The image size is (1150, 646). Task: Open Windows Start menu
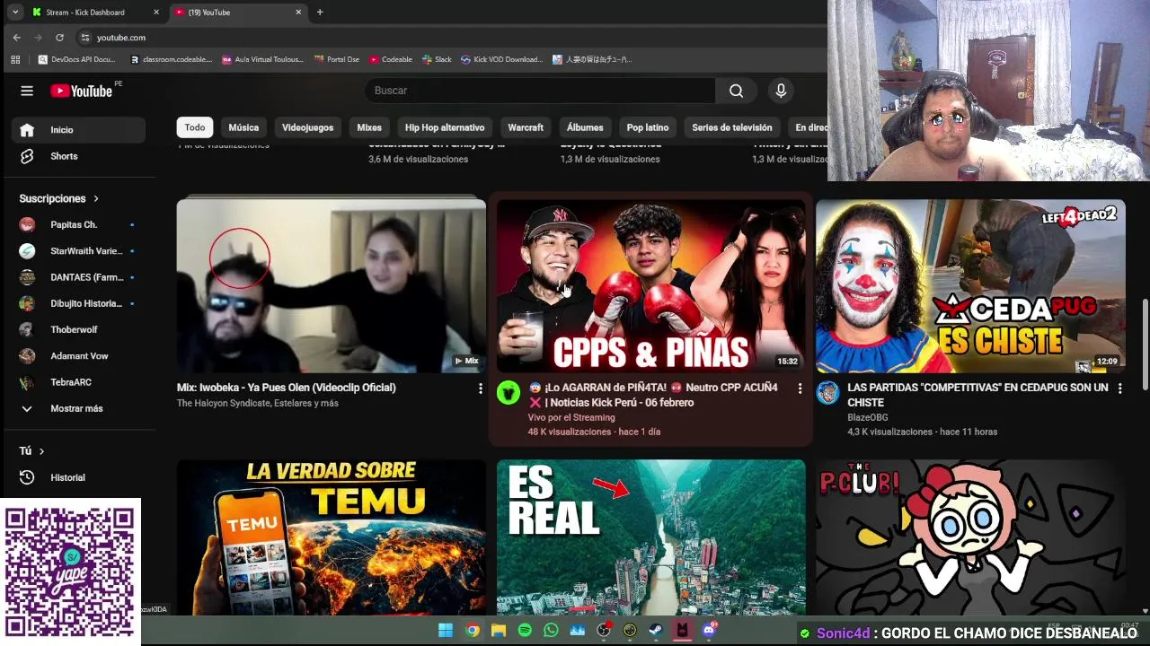(446, 631)
